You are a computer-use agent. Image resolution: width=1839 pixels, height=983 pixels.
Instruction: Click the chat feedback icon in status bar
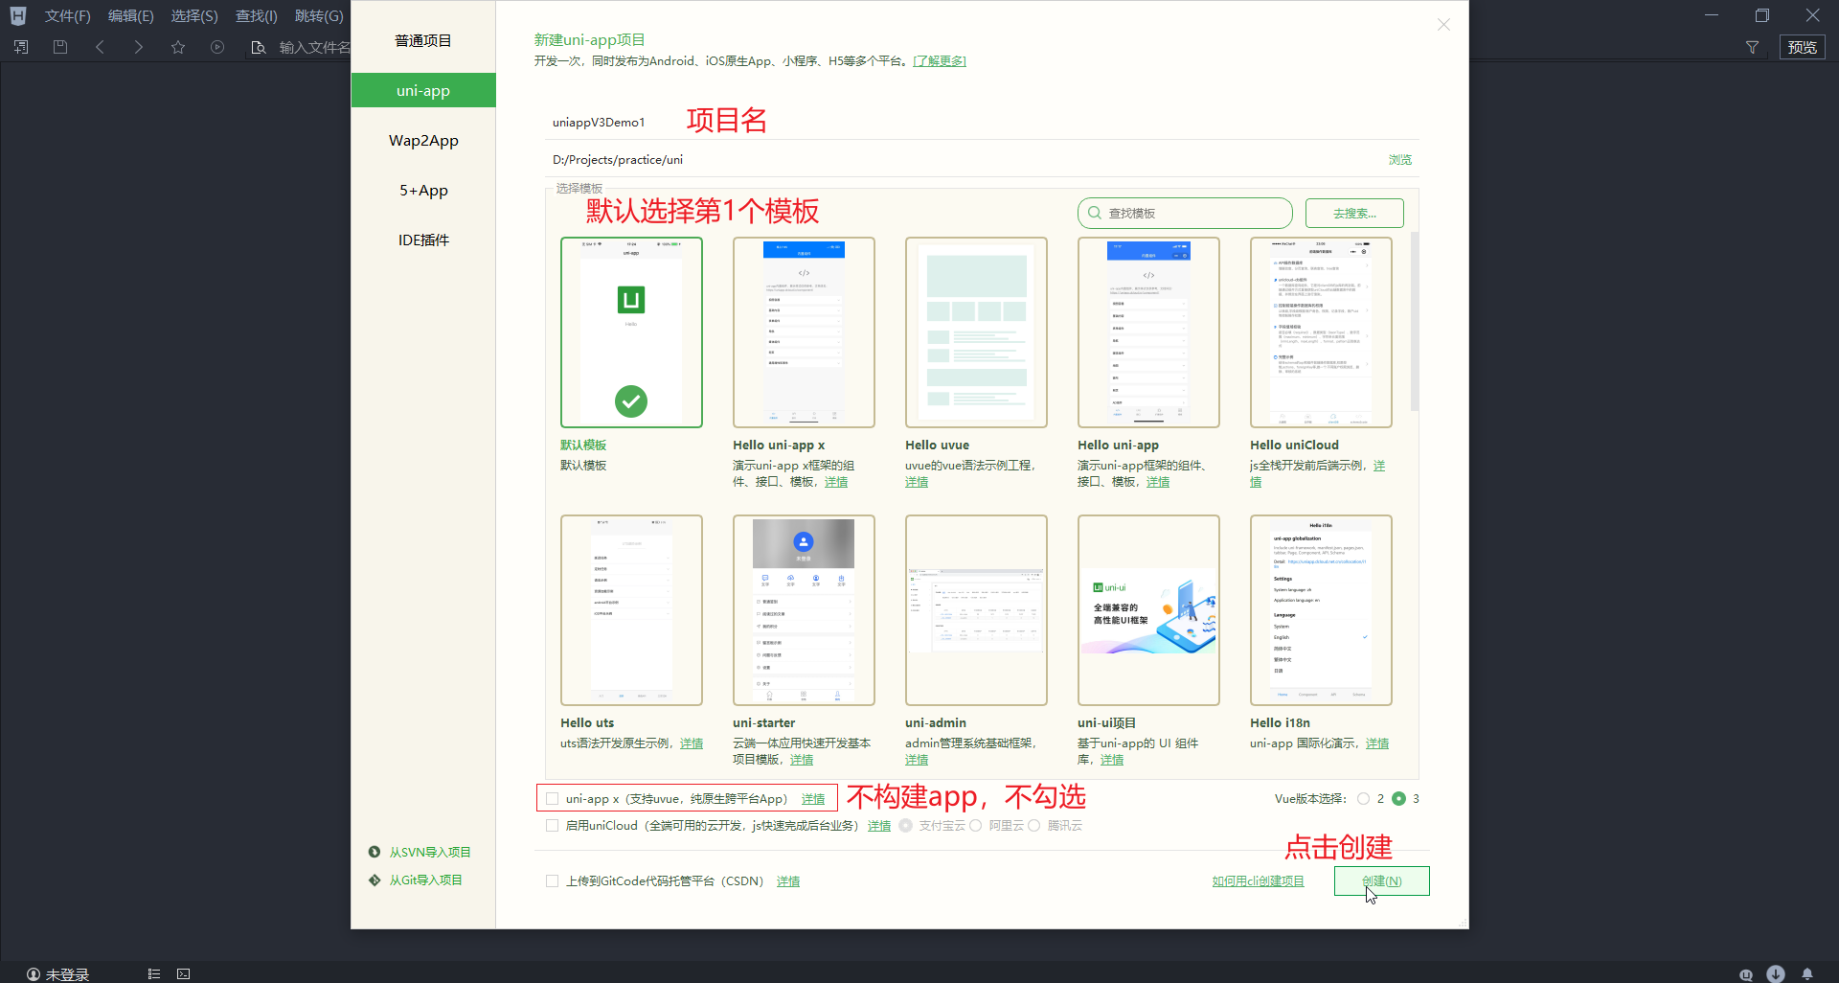click(x=1746, y=973)
